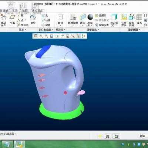Open the Display Style (显示样式) dropdown arrow

[x=116, y=25]
